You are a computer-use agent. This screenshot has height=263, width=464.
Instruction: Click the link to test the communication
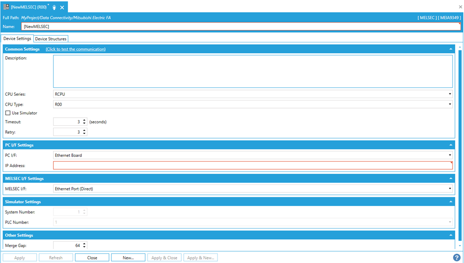click(76, 49)
